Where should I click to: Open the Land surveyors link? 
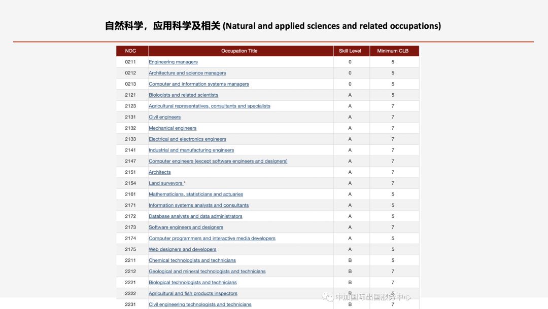[x=166, y=183]
